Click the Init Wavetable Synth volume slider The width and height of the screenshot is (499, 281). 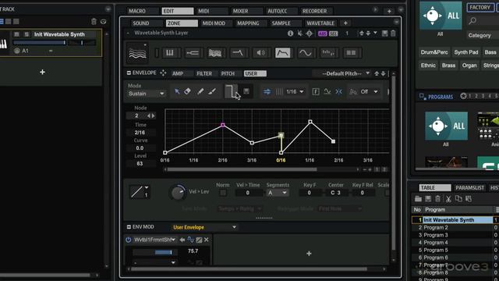coord(40,42)
